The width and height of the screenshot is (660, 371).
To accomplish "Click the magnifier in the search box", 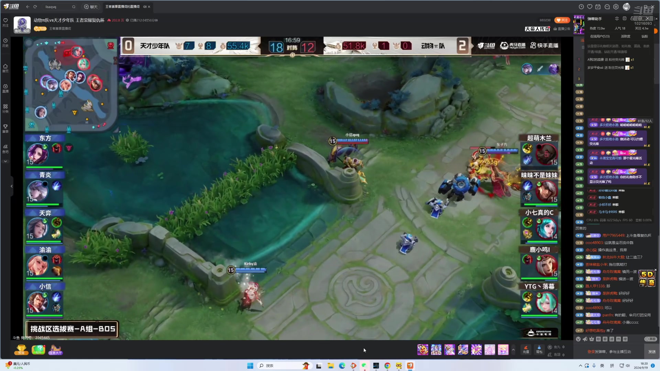I will pos(74,7).
